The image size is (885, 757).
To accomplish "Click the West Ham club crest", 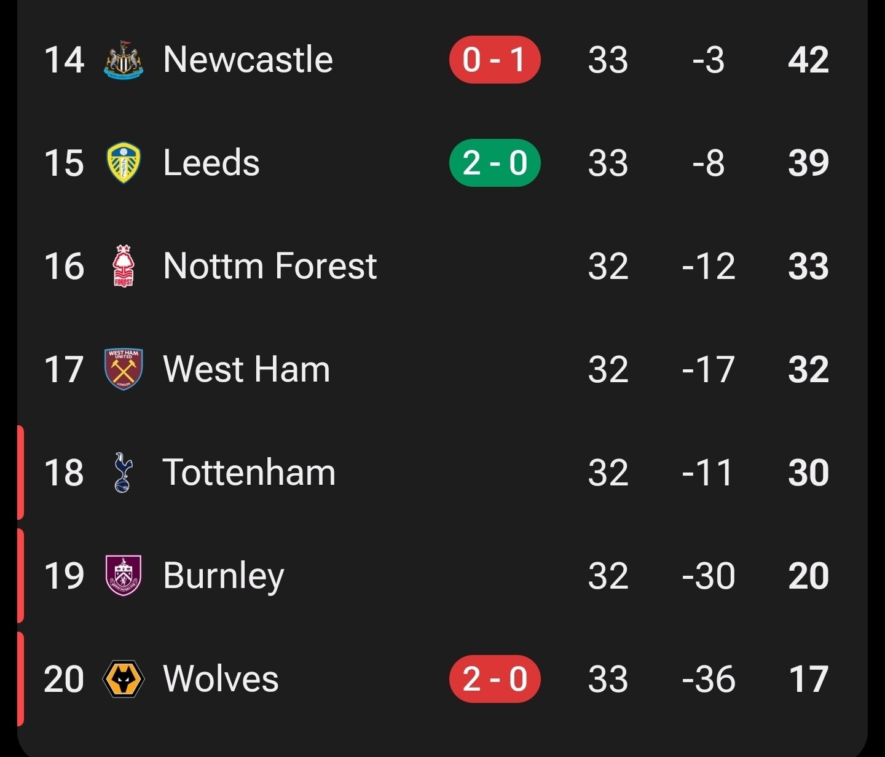I will 124,370.
